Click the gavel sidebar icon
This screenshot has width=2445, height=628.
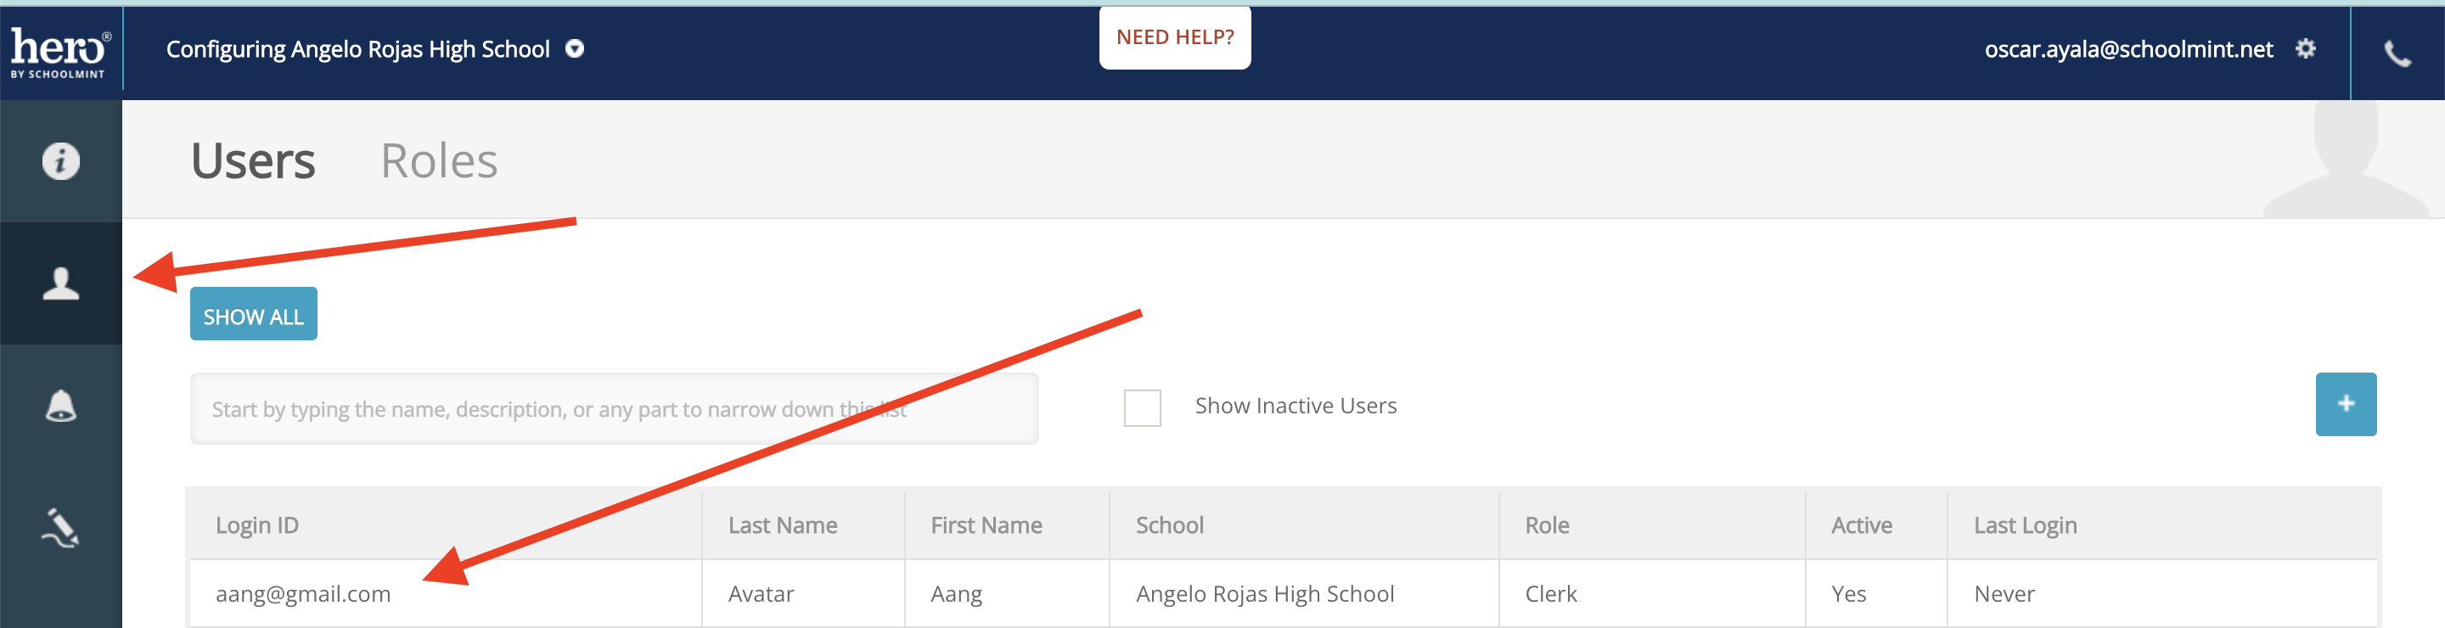click(61, 528)
